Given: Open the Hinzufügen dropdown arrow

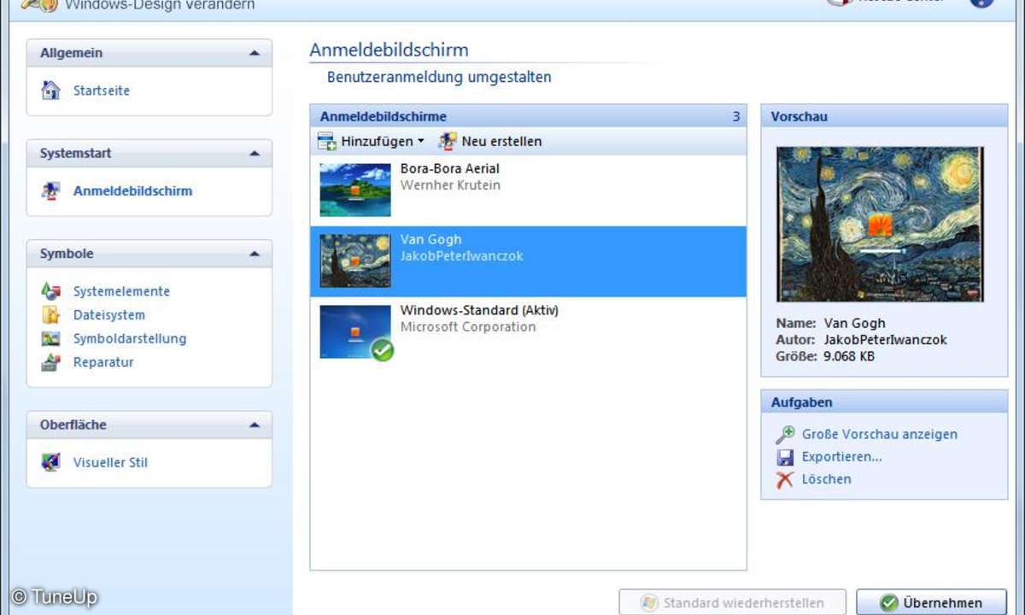Looking at the screenshot, I should coord(420,142).
